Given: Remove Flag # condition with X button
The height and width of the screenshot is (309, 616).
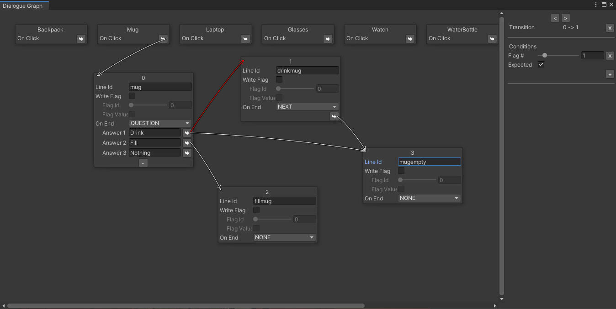Looking at the screenshot, I should tap(610, 56).
